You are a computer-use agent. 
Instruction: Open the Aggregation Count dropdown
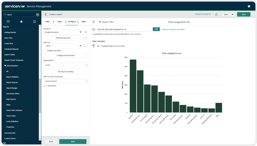[66, 65]
